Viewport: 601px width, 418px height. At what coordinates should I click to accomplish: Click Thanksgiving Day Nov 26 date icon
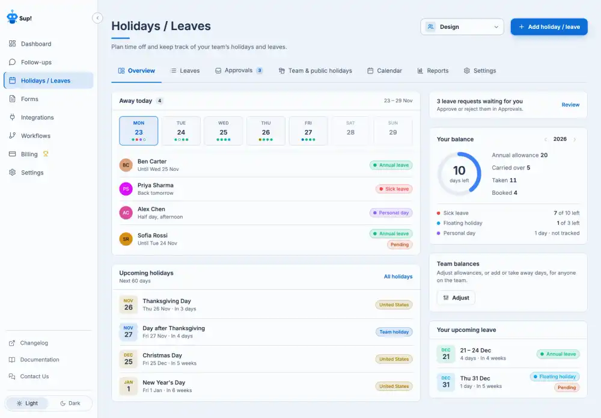(129, 304)
